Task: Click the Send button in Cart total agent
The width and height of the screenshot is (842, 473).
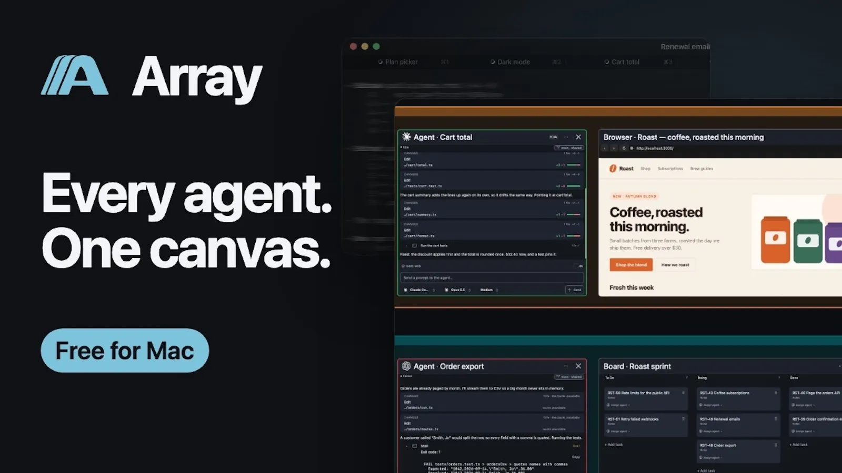Action: (x=575, y=290)
